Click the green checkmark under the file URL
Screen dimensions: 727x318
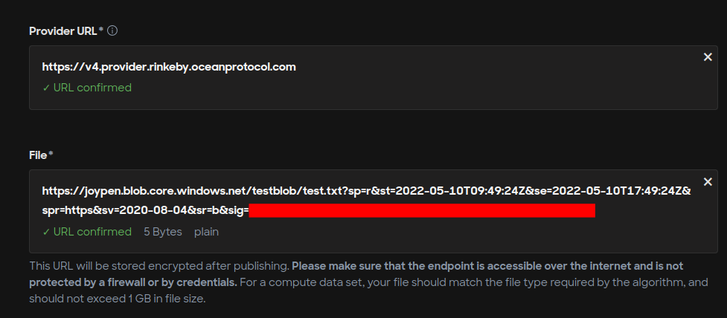pos(46,232)
